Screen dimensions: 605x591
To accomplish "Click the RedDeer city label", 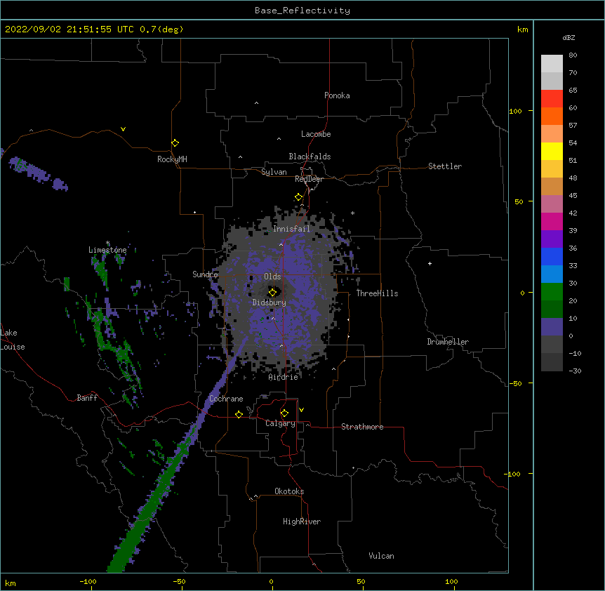I will pos(309,179).
